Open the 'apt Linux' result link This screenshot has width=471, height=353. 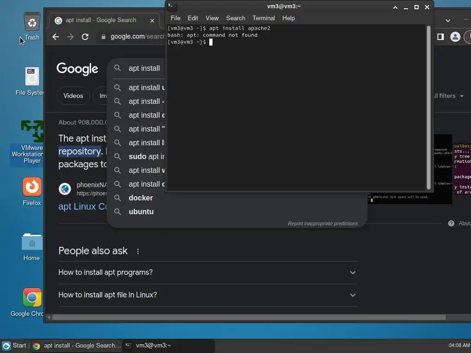coord(83,206)
